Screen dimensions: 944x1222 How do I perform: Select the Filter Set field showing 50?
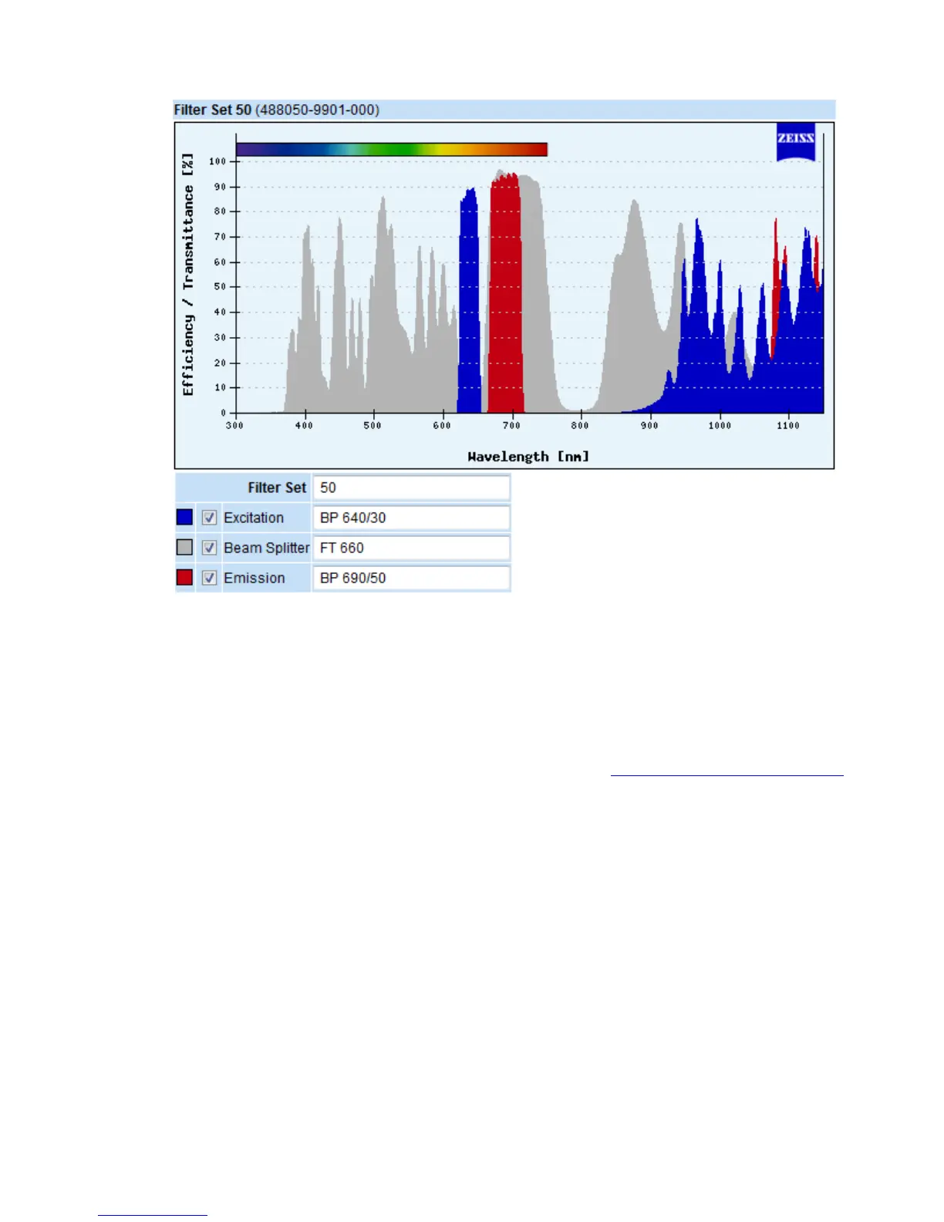click(x=411, y=488)
